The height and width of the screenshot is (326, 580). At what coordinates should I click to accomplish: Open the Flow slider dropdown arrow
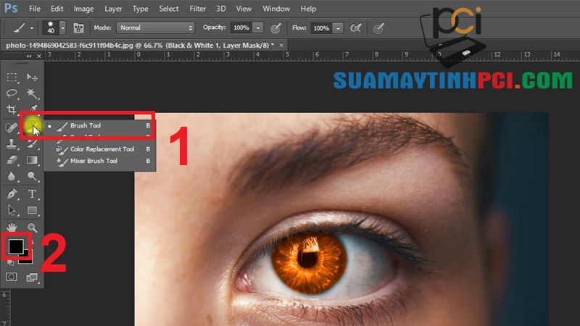(338, 28)
